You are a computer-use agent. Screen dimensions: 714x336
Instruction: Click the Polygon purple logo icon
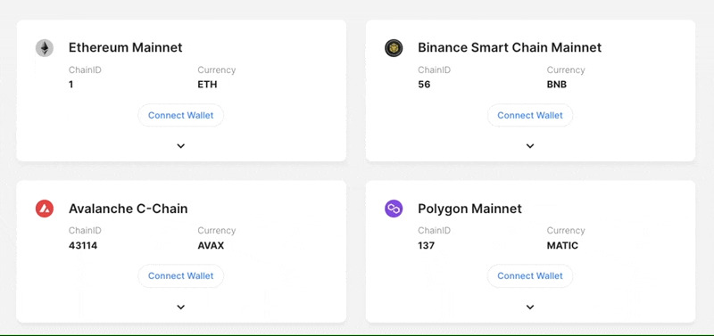click(394, 209)
